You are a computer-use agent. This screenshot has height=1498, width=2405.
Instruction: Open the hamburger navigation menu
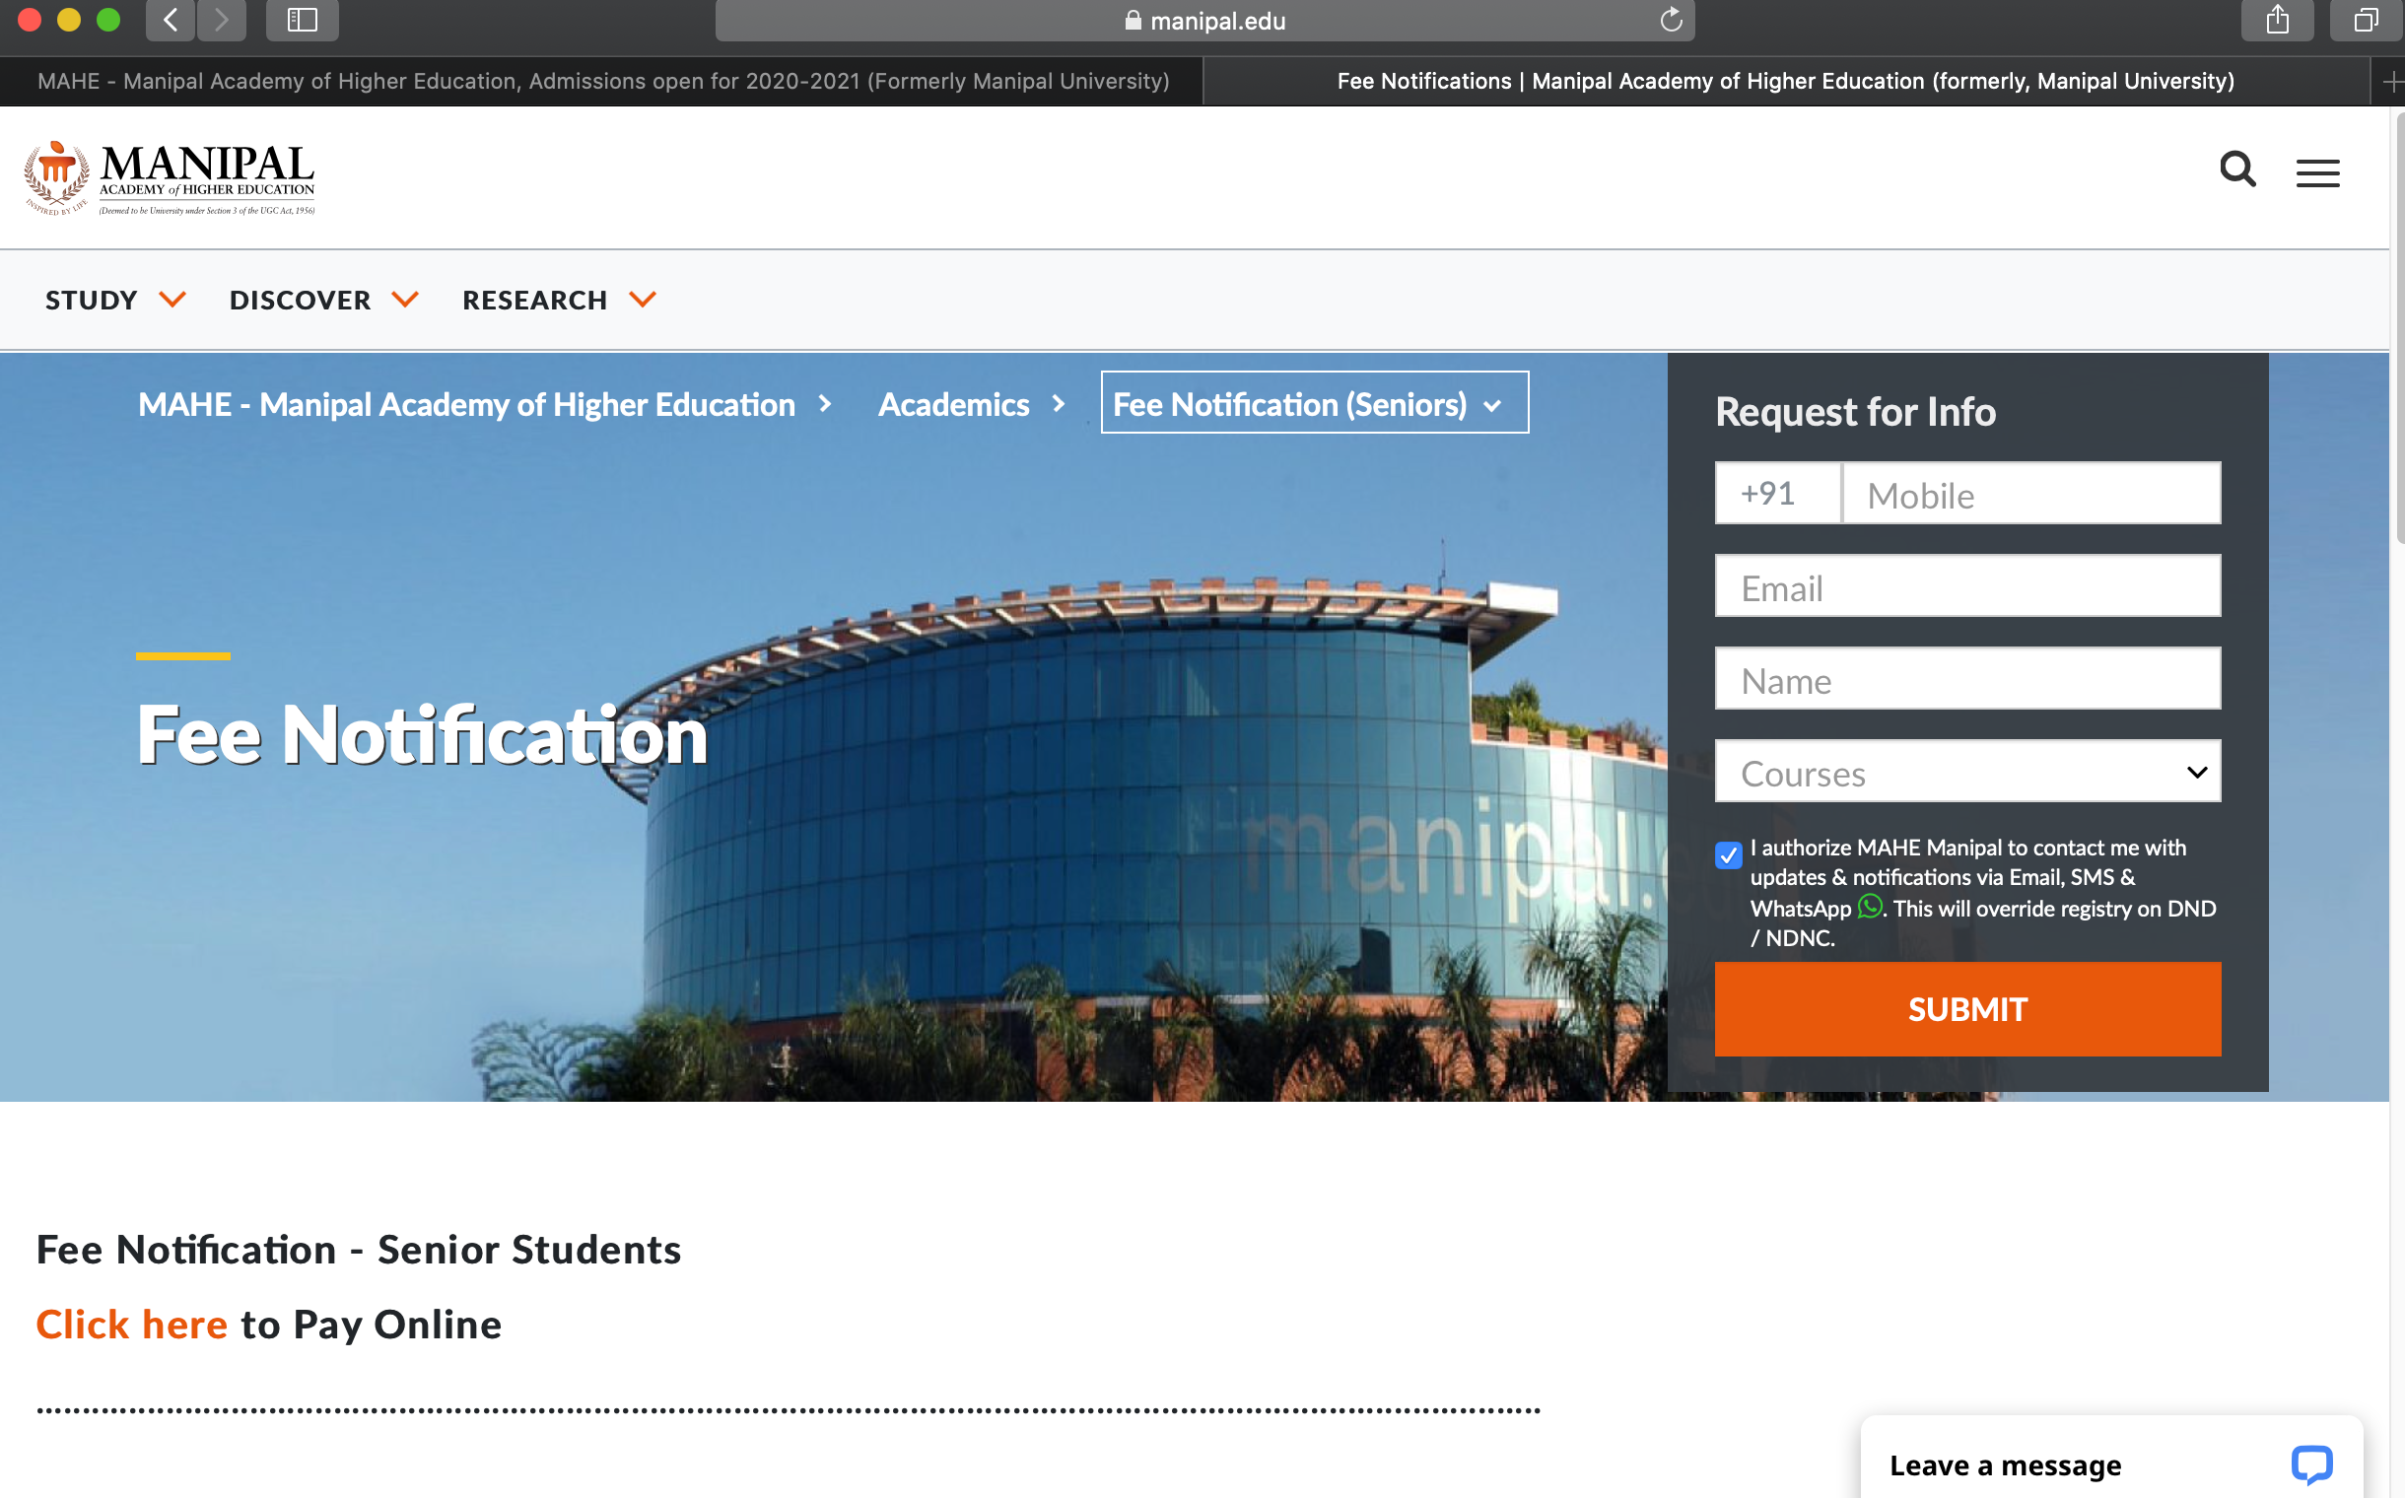click(2319, 171)
